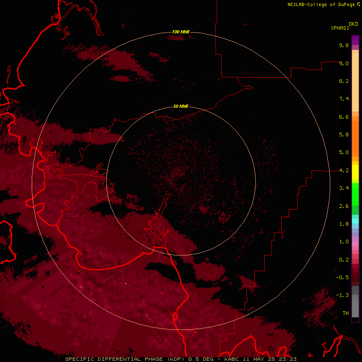
Task: Click the KABC station identifier in caption
Action: 232,359
